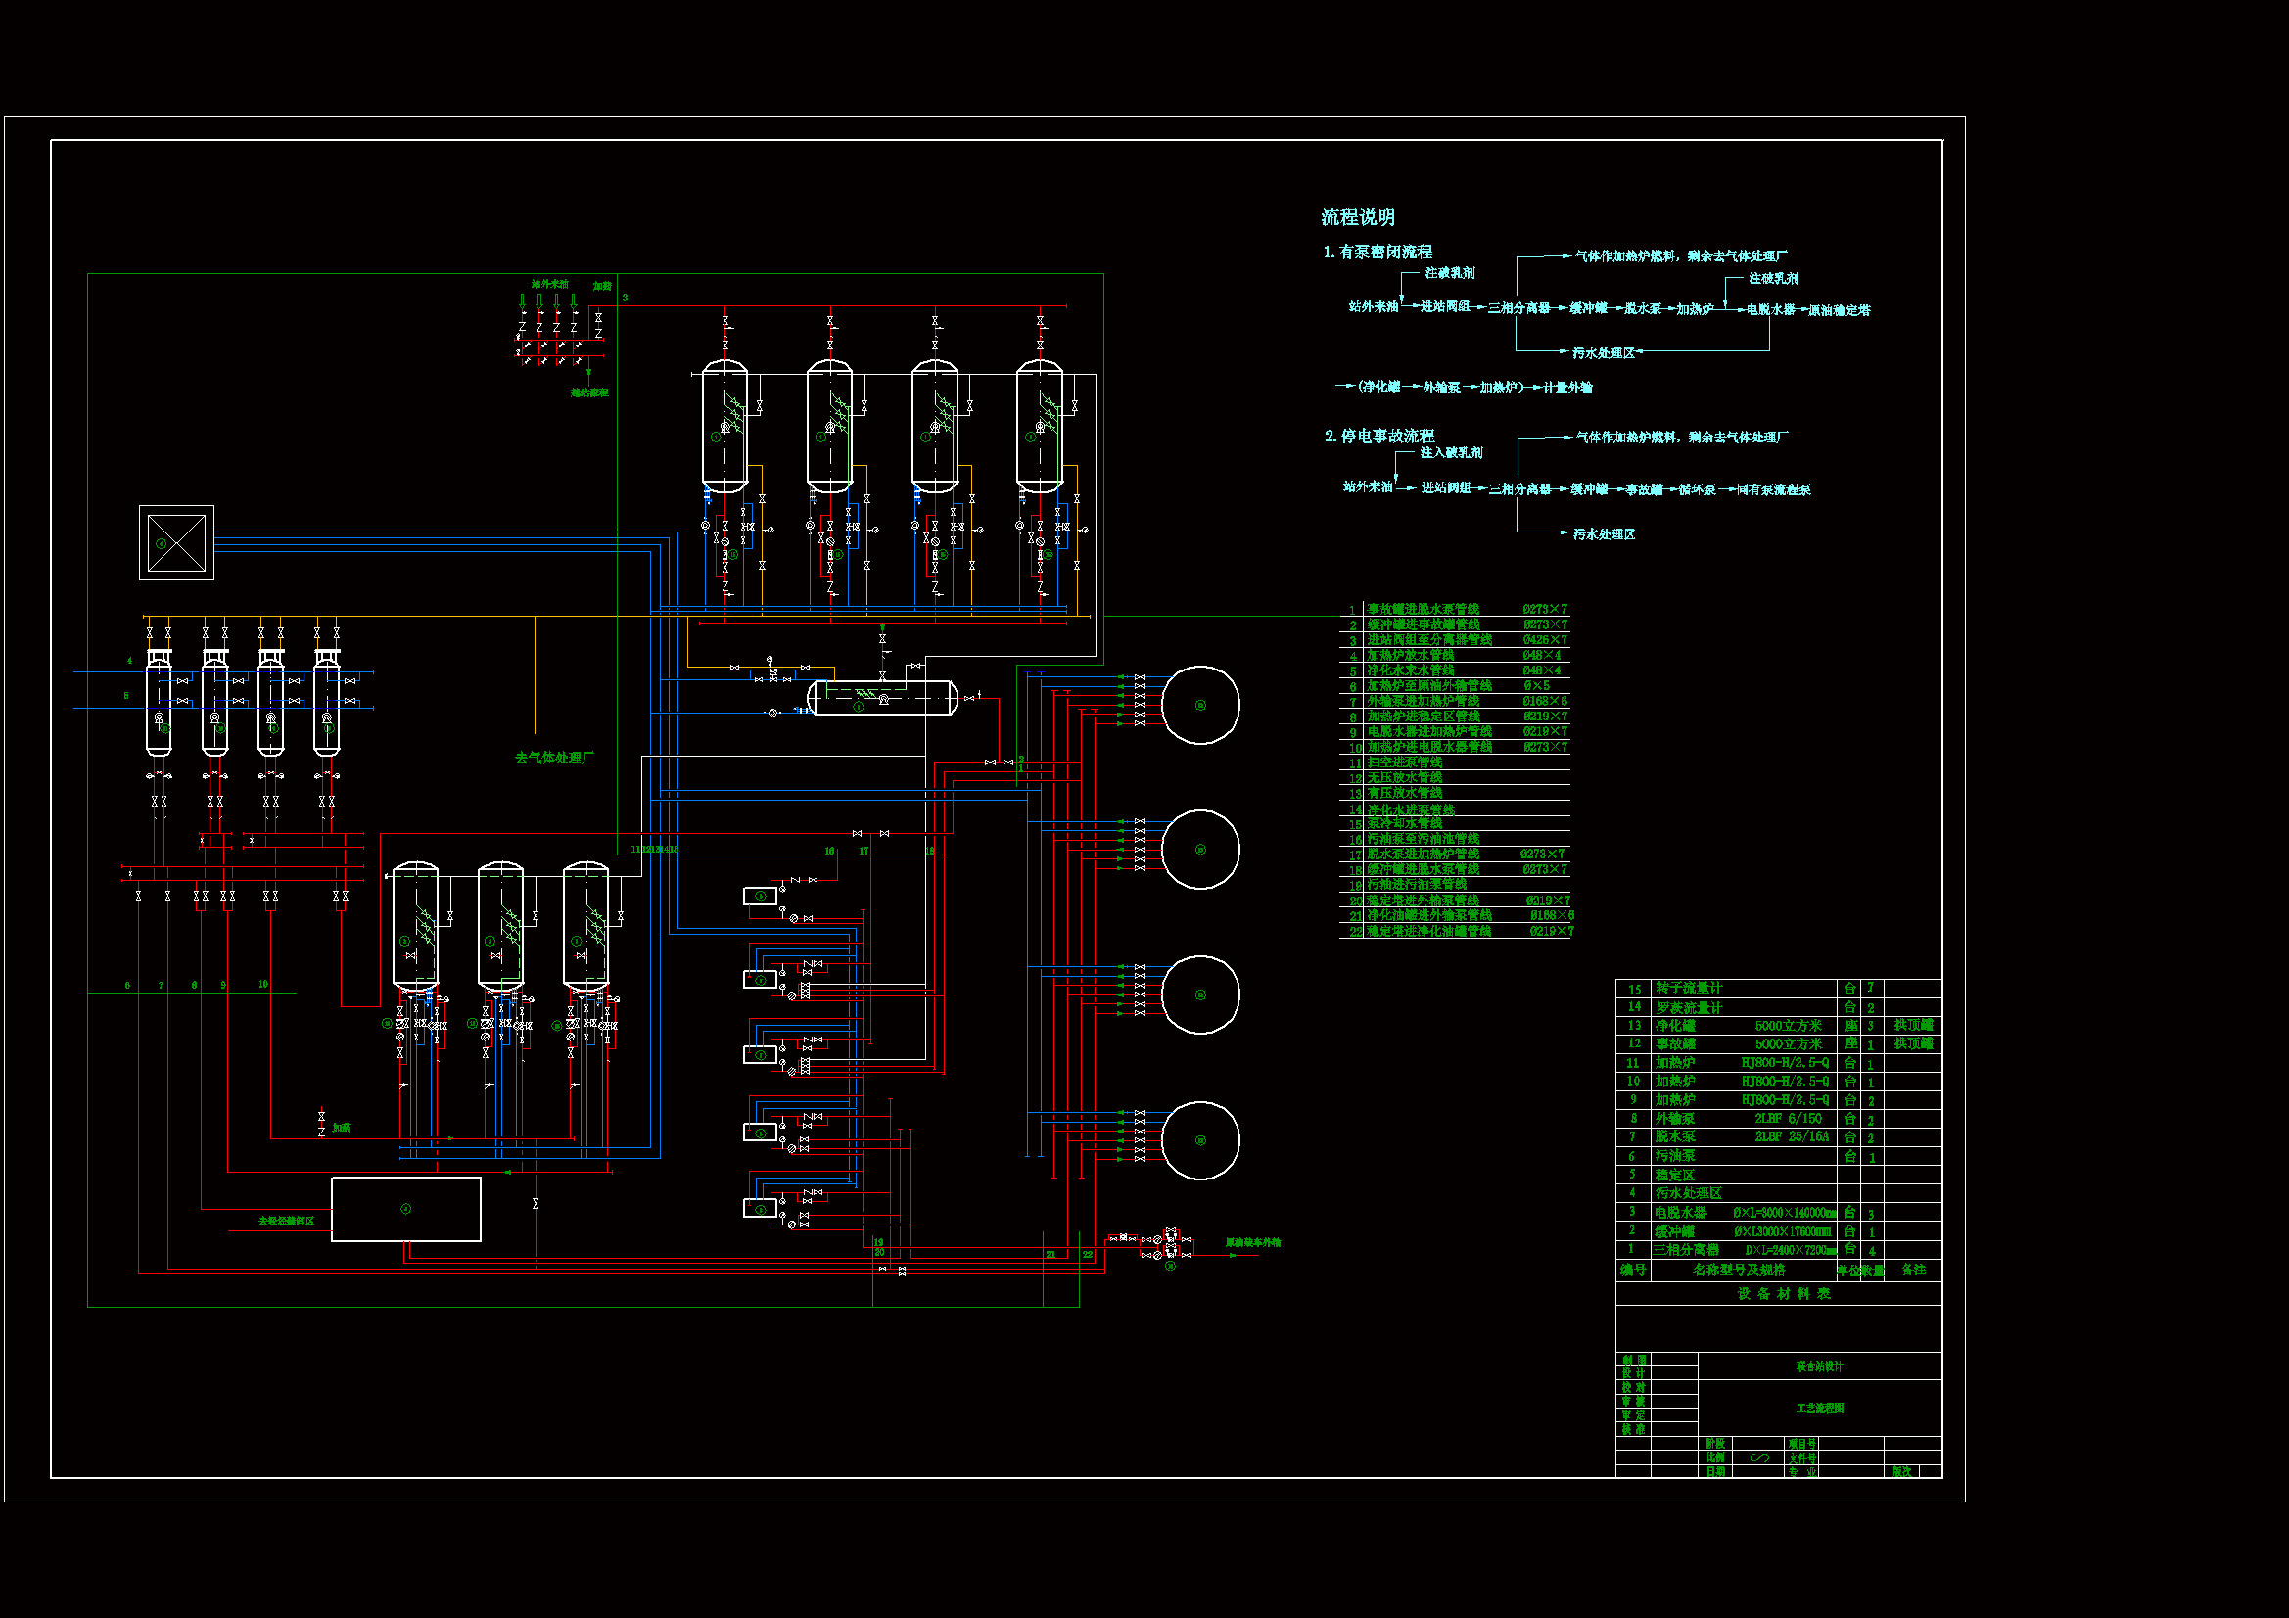Viewport: 2289px width, 1618px height.
Task: Click the horizontal buffer tank vessel symbol
Action: [x=882, y=698]
